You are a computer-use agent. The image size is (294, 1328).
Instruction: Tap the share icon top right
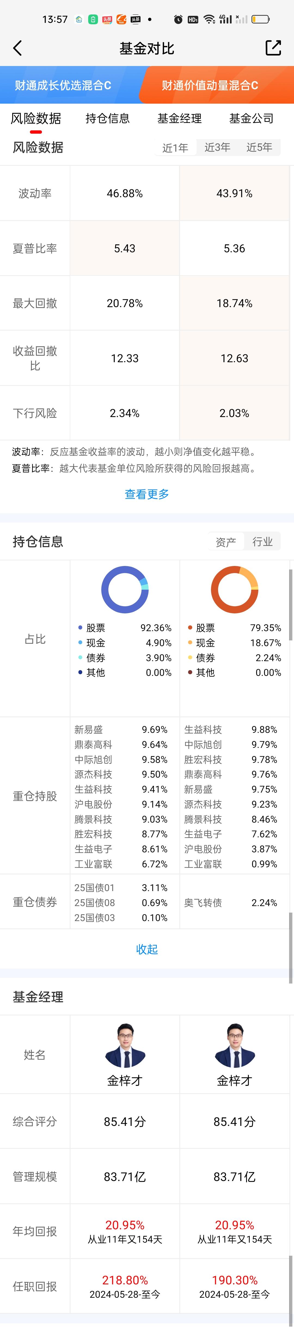point(273,48)
